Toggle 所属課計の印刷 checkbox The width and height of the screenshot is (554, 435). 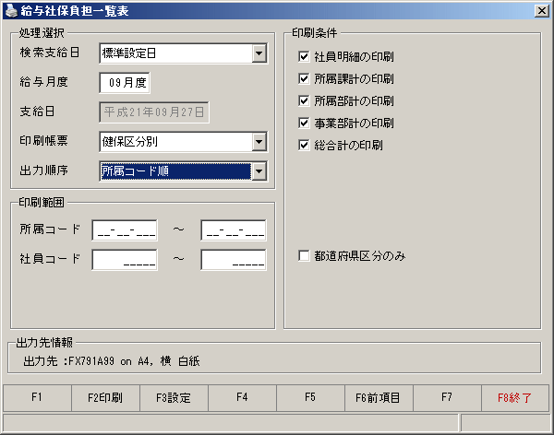[x=304, y=78]
